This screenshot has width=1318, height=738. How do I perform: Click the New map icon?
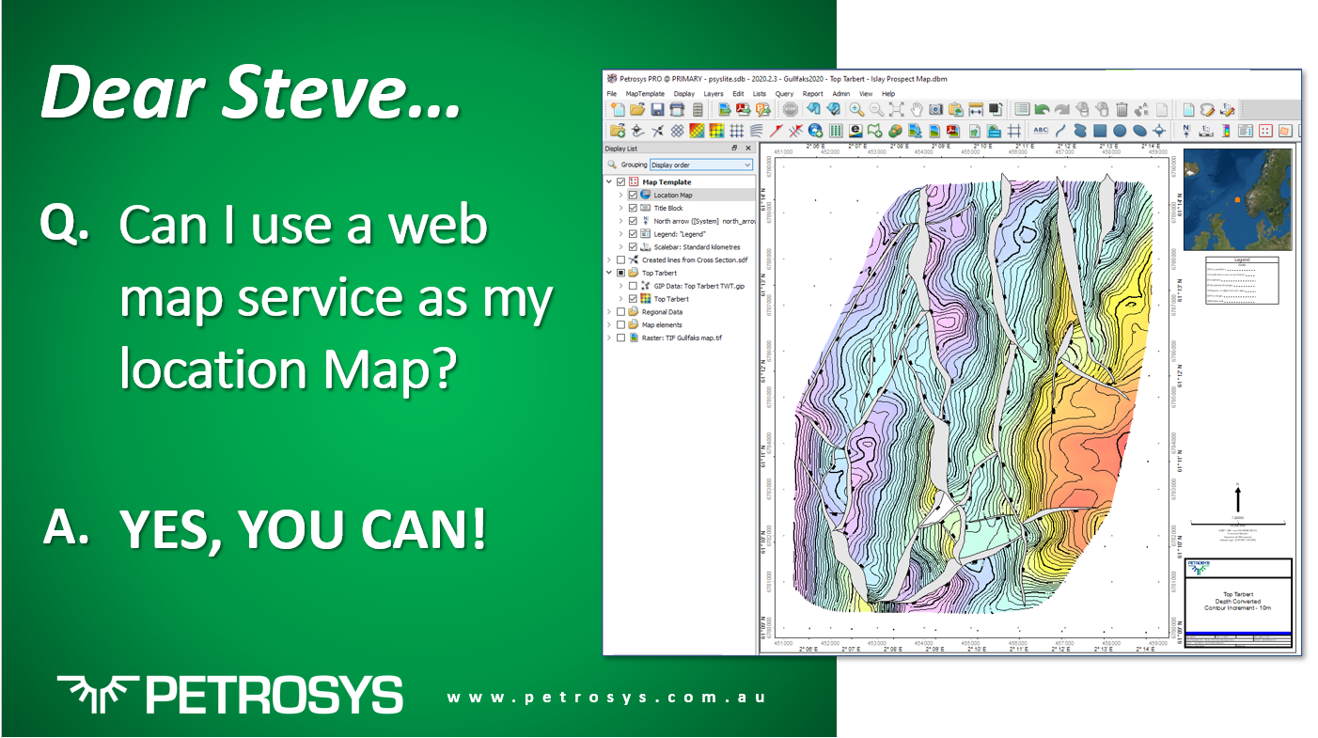point(618,109)
